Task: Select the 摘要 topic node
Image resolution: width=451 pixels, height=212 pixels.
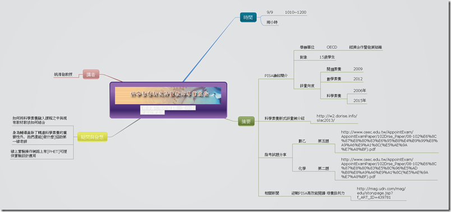Action: coord(246,121)
